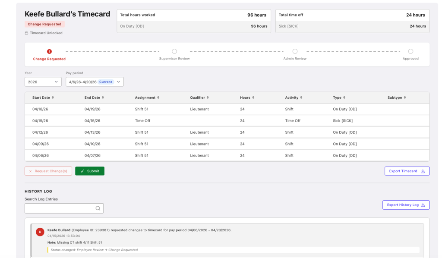The image size is (442, 258).
Task: Sort table by Hours column
Action: coord(253,98)
